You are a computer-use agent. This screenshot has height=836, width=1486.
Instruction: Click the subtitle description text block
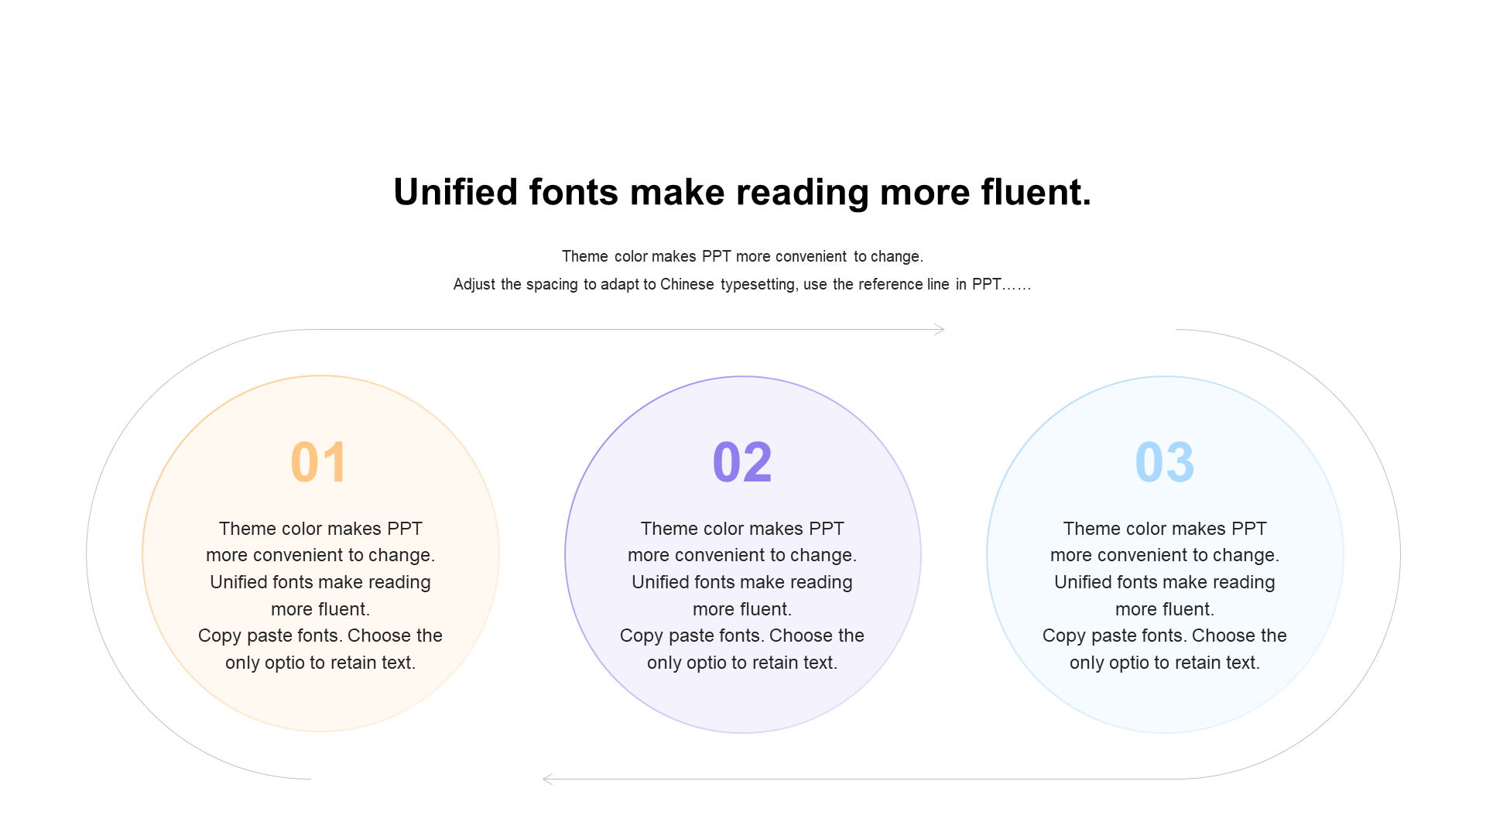pos(743,269)
